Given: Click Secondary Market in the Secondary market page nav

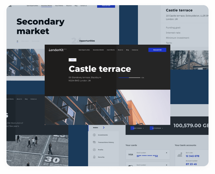Looking at the screenshot, I should tap(47, 6).
